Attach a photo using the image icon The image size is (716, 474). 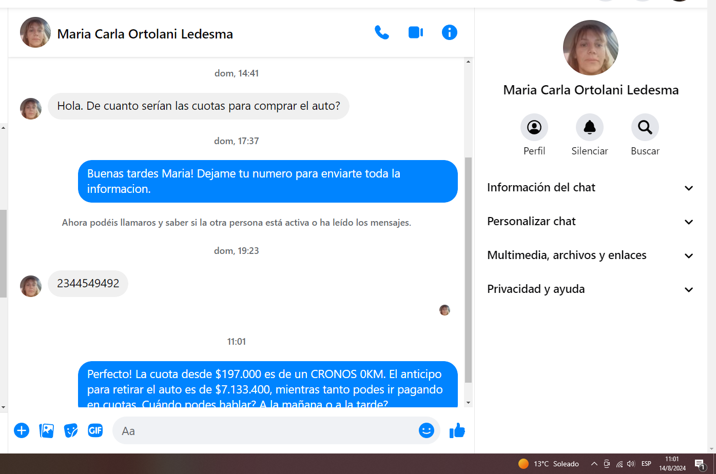click(46, 430)
